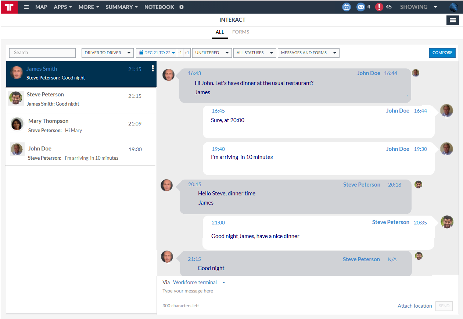The width and height of the screenshot is (463, 319).
Task: Expand the MESSAGES AND FORMS dropdown
Action: [x=308, y=53]
